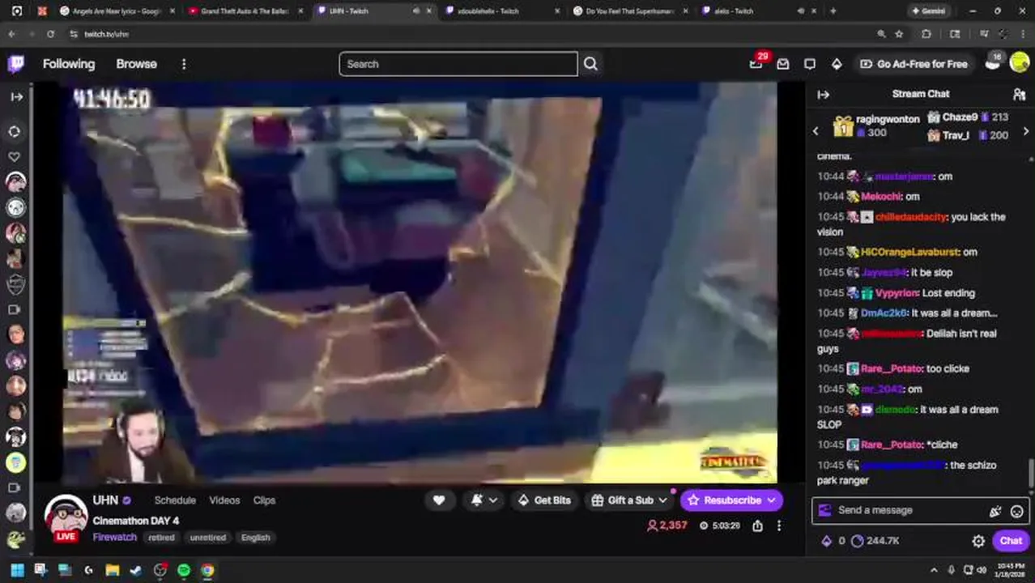Screen dimensions: 1035x583
Task: Share the stream with share icon
Action: click(x=757, y=526)
